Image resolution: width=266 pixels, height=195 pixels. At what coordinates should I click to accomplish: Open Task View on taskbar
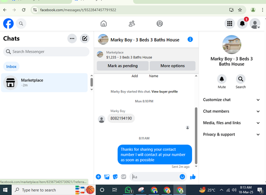pyautogui.click(x=114, y=190)
